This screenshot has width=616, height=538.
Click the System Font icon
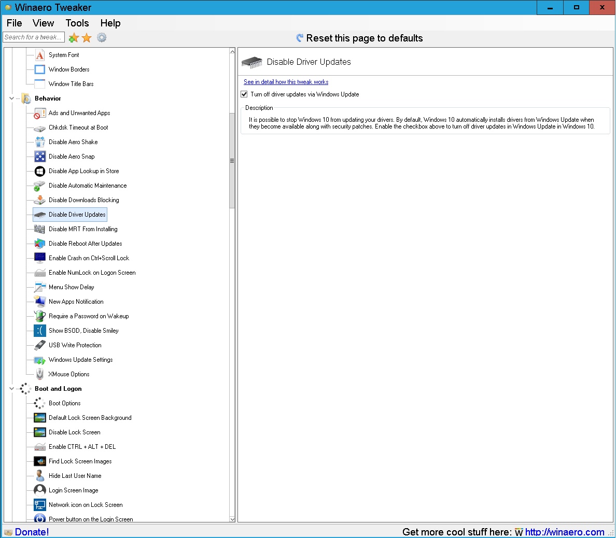click(40, 55)
